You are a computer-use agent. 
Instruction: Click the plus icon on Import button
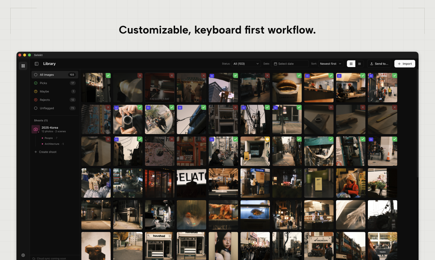tap(399, 64)
